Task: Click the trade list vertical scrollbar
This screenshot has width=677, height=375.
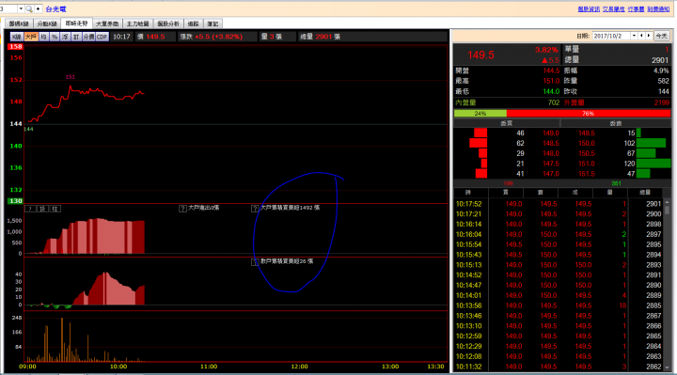Action: pyautogui.click(x=667, y=285)
